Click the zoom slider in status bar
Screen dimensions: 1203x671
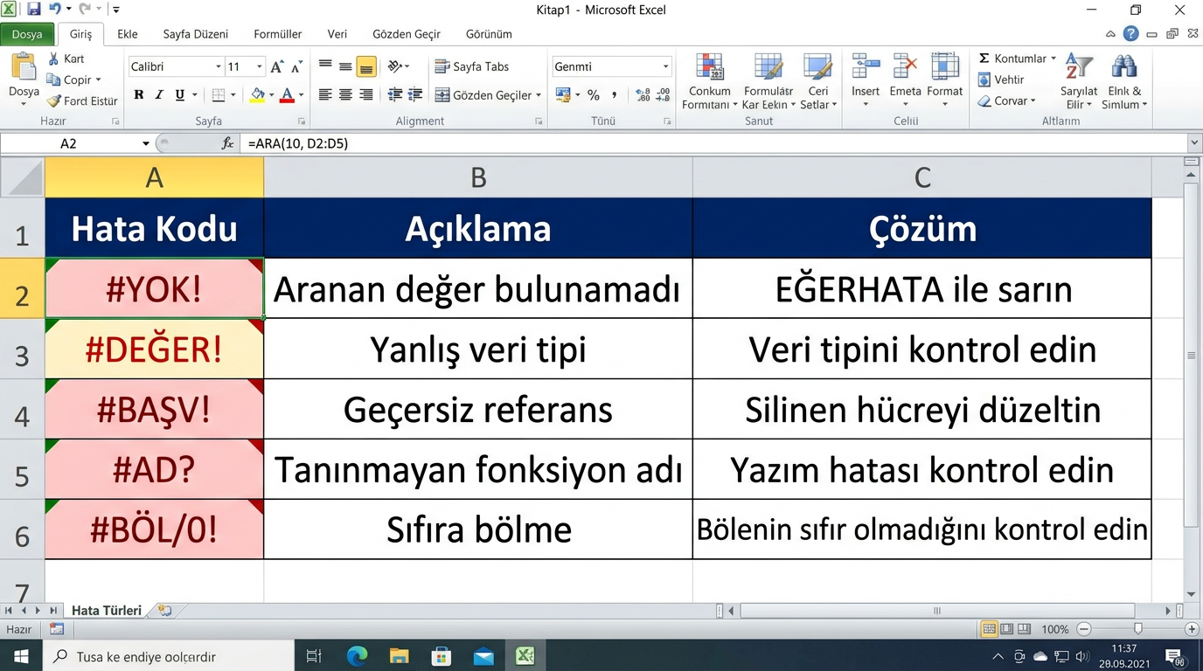tap(1137, 629)
